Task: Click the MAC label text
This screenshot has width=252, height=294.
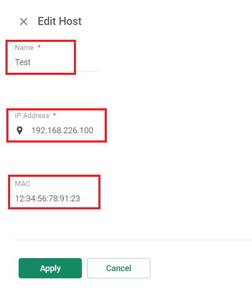Action: (x=23, y=184)
